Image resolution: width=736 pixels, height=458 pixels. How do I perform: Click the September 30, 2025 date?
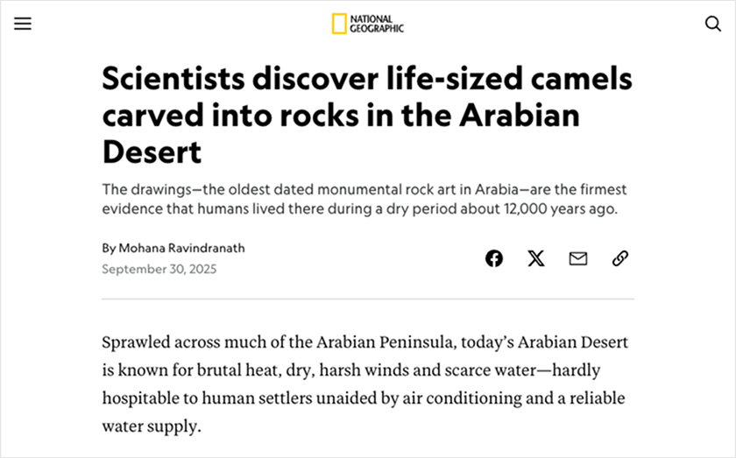pos(159,269)
